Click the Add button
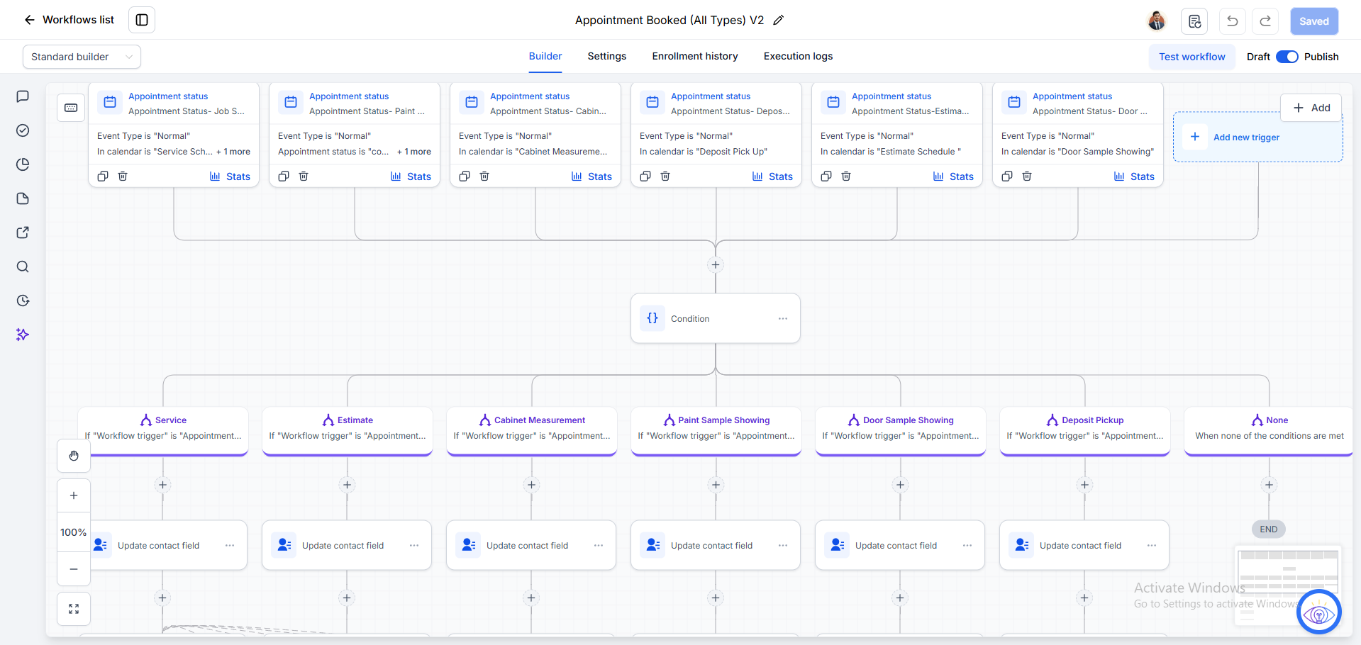Image resolution: width=1361 pixels, height=645 pixels. coord(1311,108)
